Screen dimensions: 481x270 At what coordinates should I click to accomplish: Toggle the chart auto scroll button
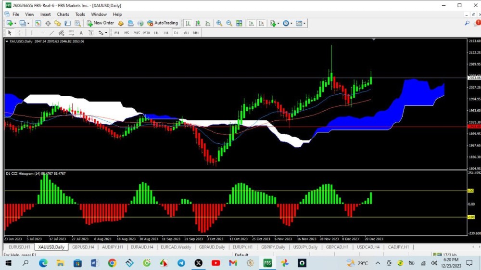pyautogui.click(x=251, y=23)
